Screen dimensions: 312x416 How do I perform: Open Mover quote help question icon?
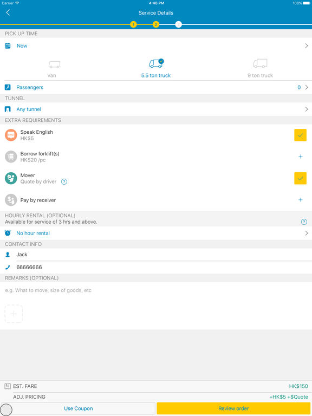pos(64,182)
